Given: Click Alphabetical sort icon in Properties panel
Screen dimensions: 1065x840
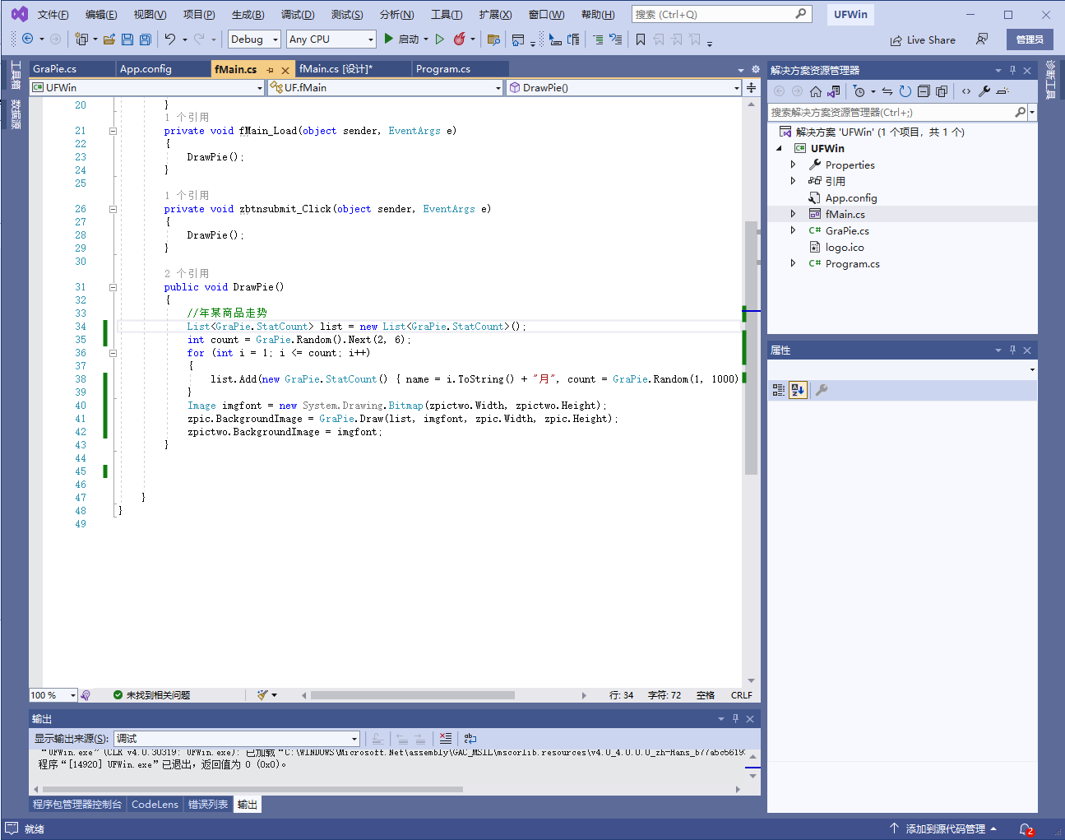Looking at the screenshot, I should [x=798, y=390].
